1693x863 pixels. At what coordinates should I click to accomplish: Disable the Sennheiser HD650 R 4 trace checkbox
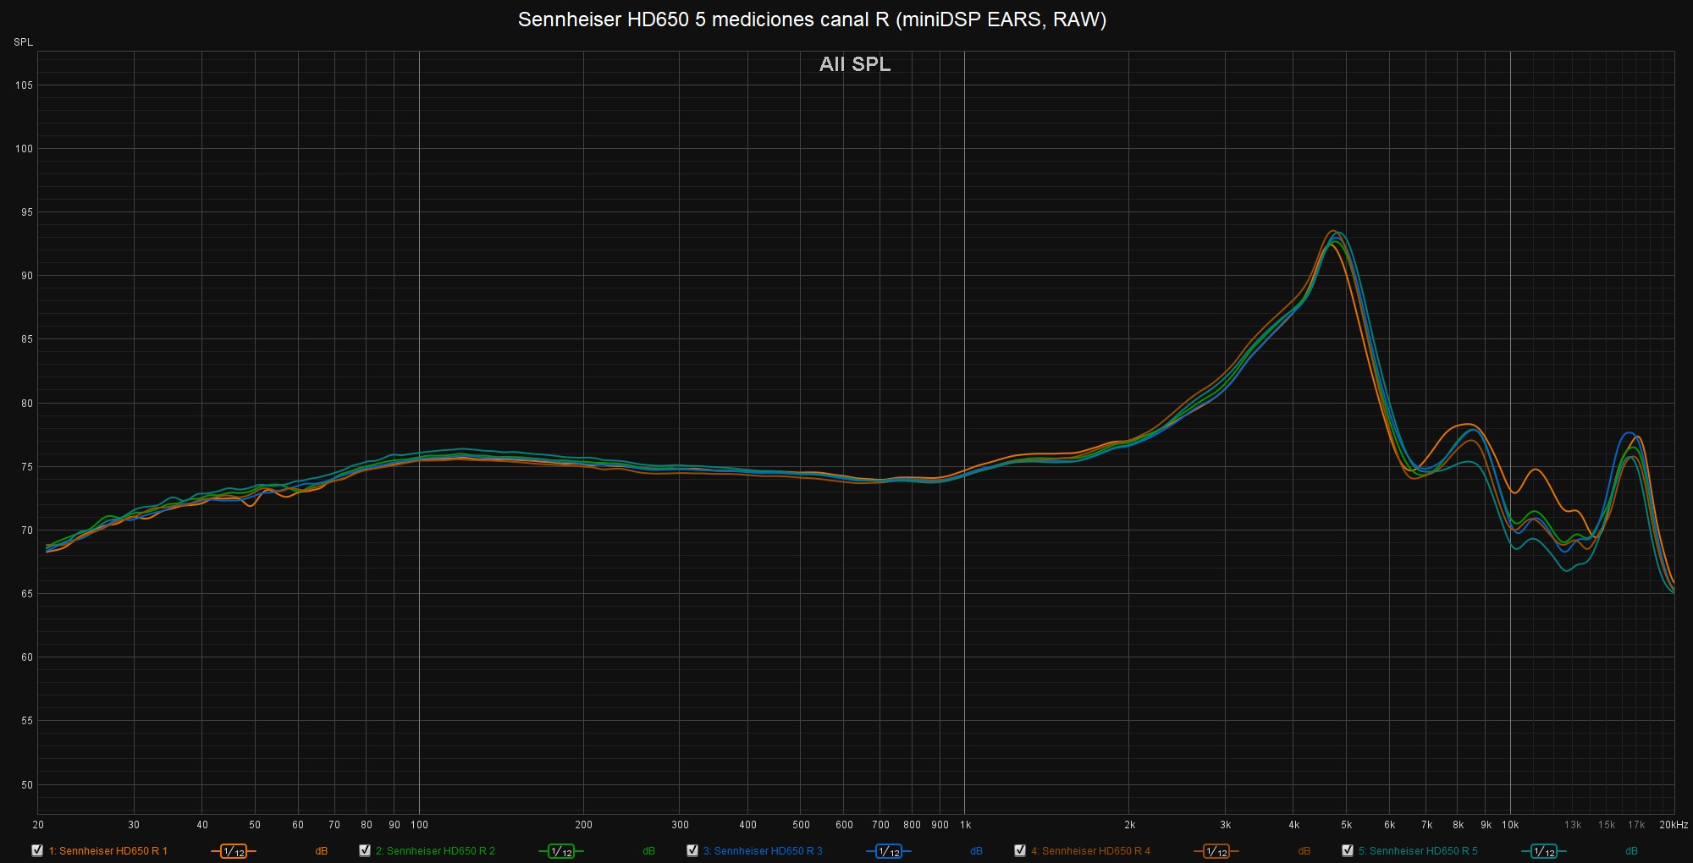(x=1020, y=850)
